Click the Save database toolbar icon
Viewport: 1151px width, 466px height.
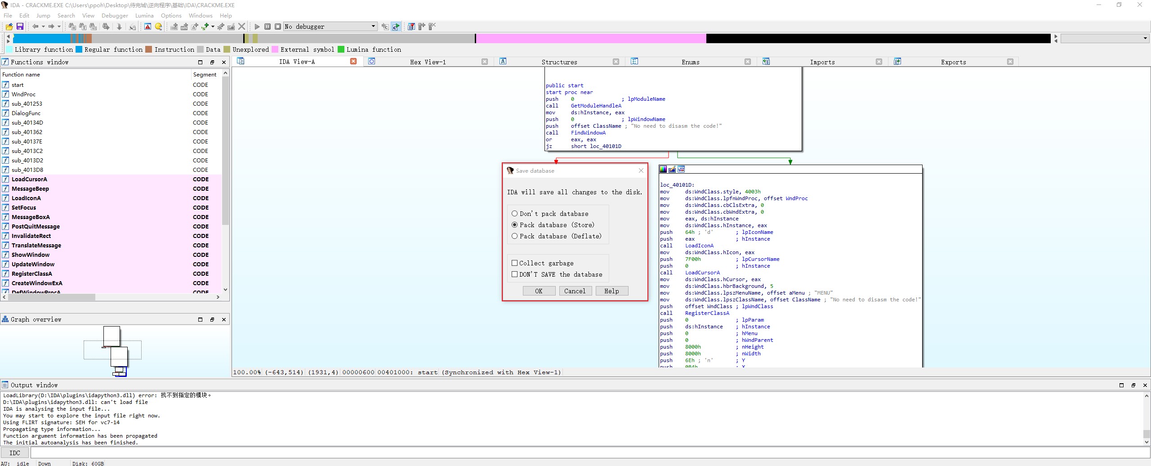(x=20, y=27)
